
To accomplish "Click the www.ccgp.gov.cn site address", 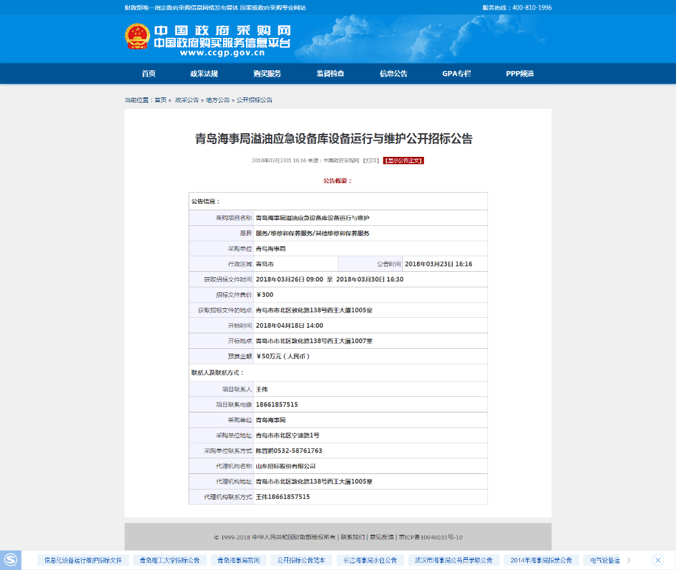I will 222,53.
